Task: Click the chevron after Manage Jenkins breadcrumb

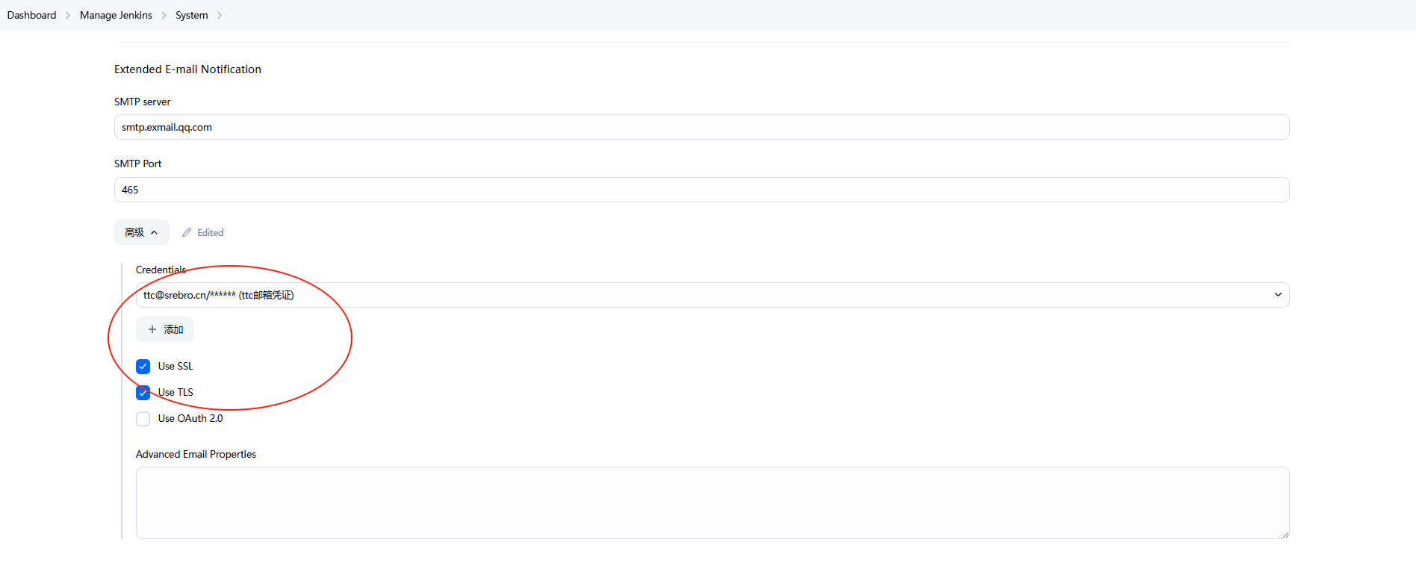Action: point(164,16)
